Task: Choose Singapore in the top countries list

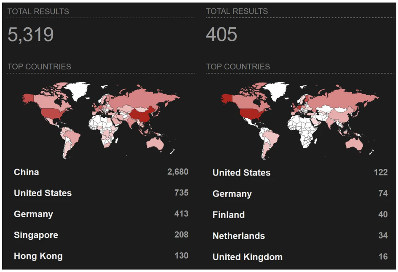Action: pyautogui.click(x=36, y=235)
